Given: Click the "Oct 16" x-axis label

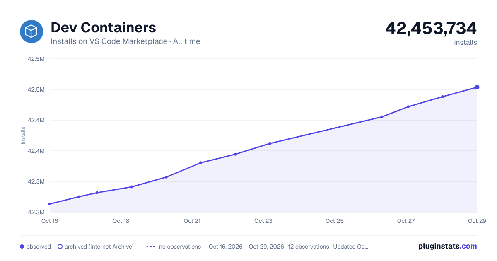Looking at the screenshot, I should pyautogui.click(x=50, y=221).
